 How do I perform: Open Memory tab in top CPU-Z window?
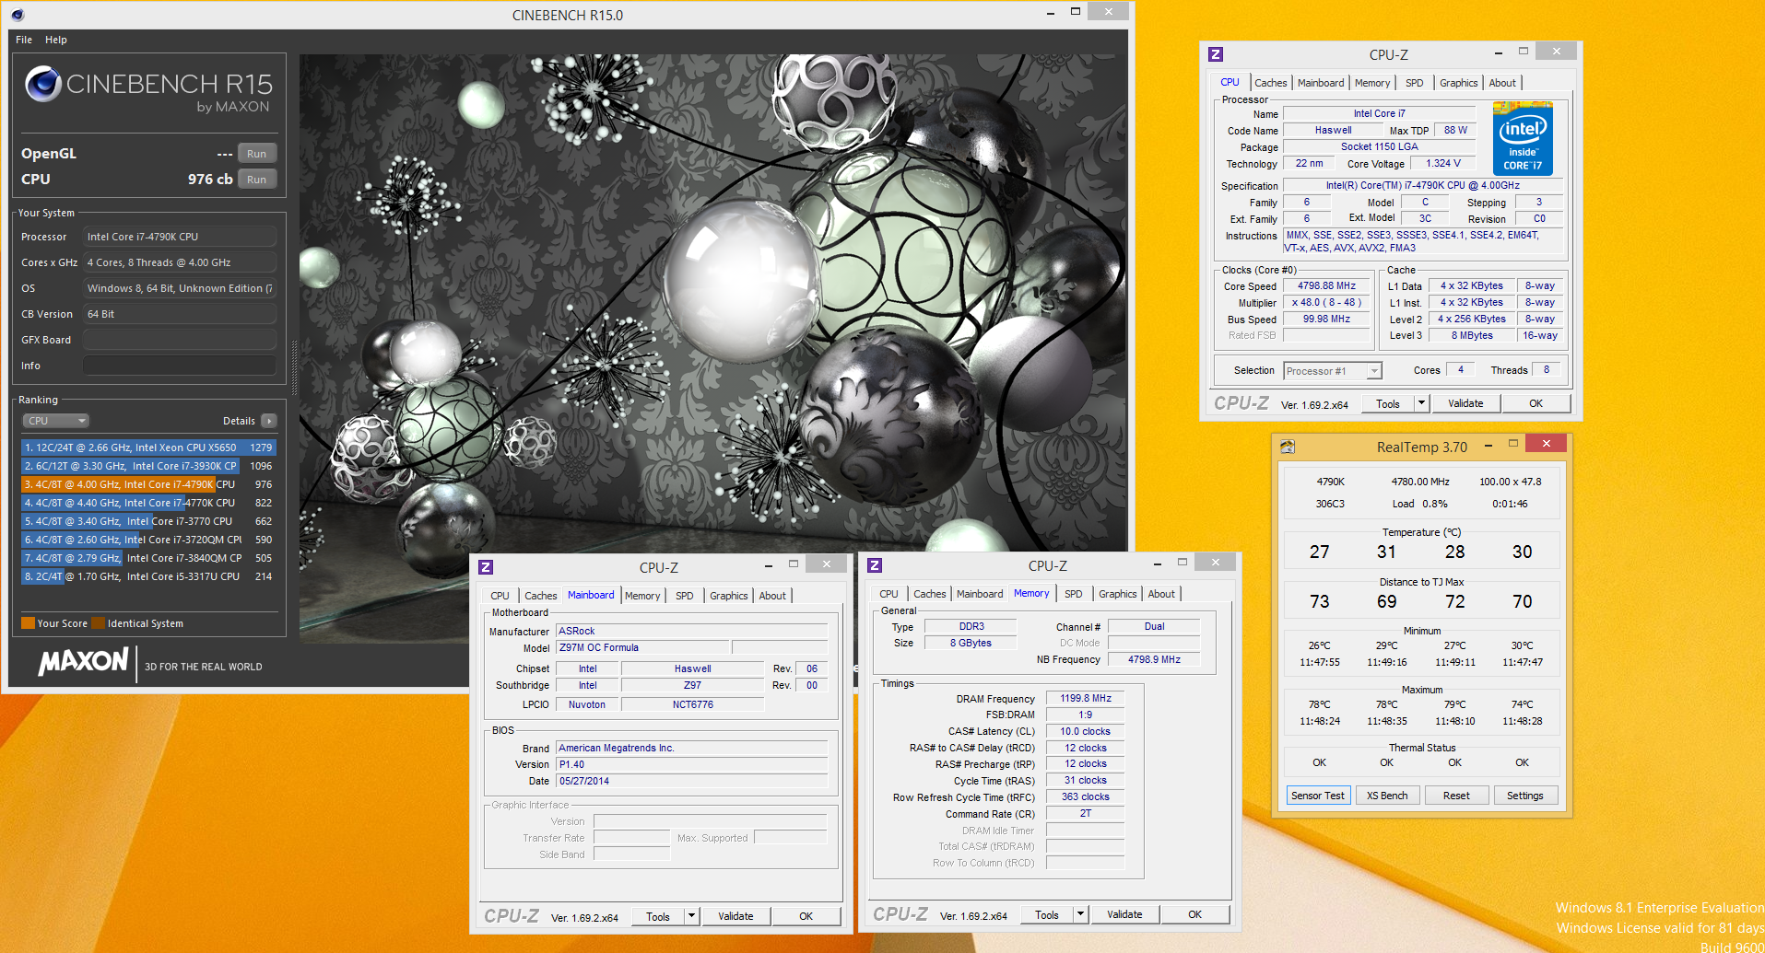click(1372, 83)
